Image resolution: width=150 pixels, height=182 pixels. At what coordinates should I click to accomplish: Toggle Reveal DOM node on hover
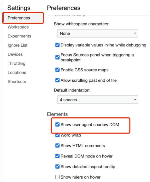click(x=57, y=156)
